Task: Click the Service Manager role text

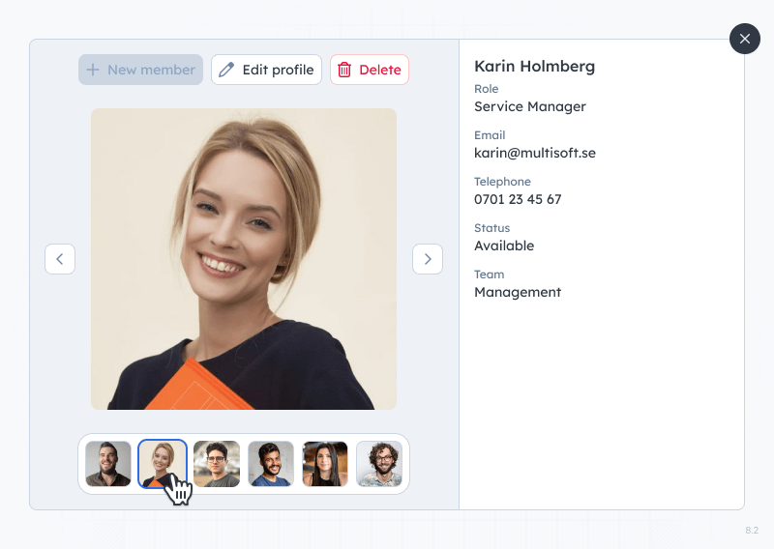Action: click(x=530, y=106)
